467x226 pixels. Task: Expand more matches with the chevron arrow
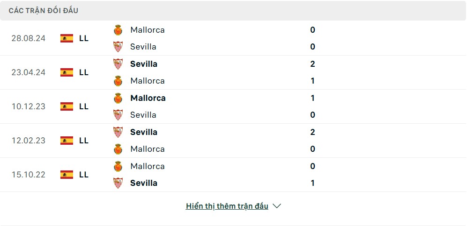[277, 206]
